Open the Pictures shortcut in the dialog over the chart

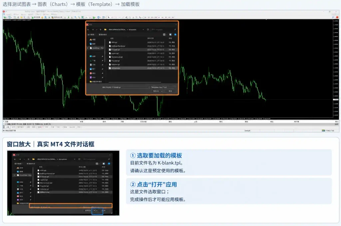pos(93,69)
